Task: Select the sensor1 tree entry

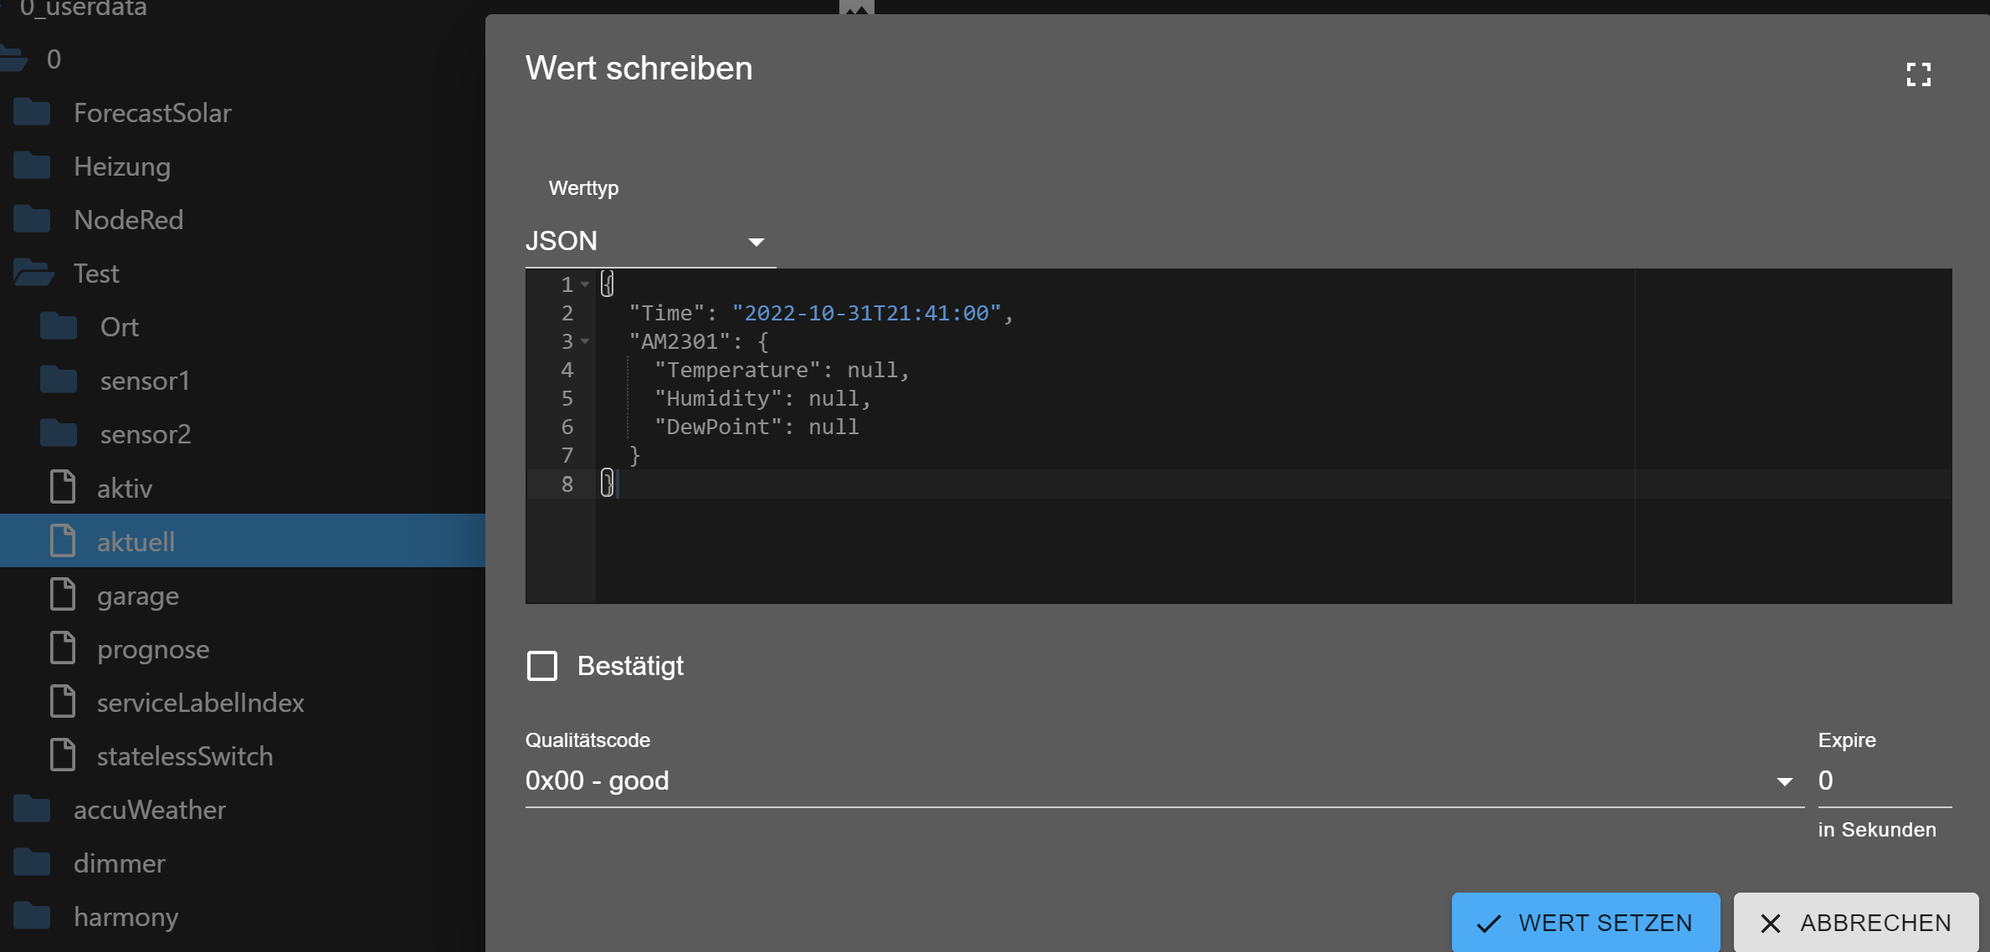Action: [145, 381]
